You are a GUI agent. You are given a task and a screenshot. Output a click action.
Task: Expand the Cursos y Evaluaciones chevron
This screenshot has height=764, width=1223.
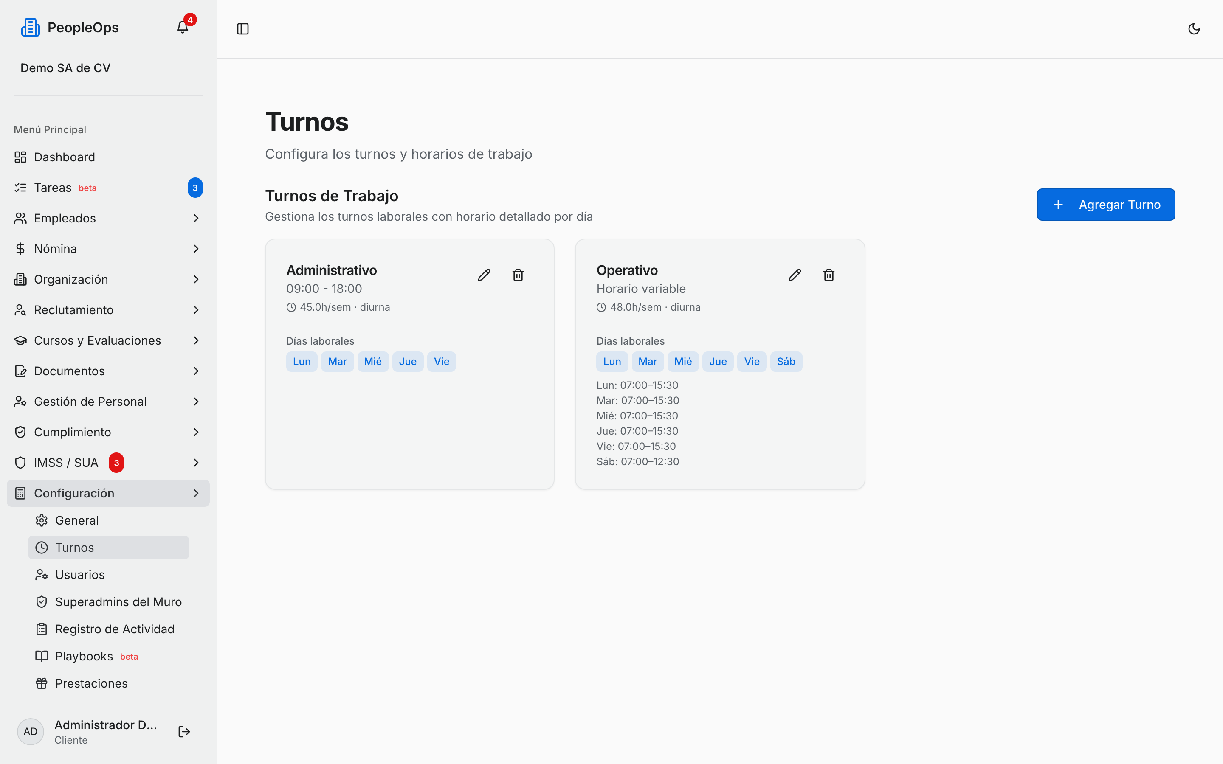coord(196,340)
